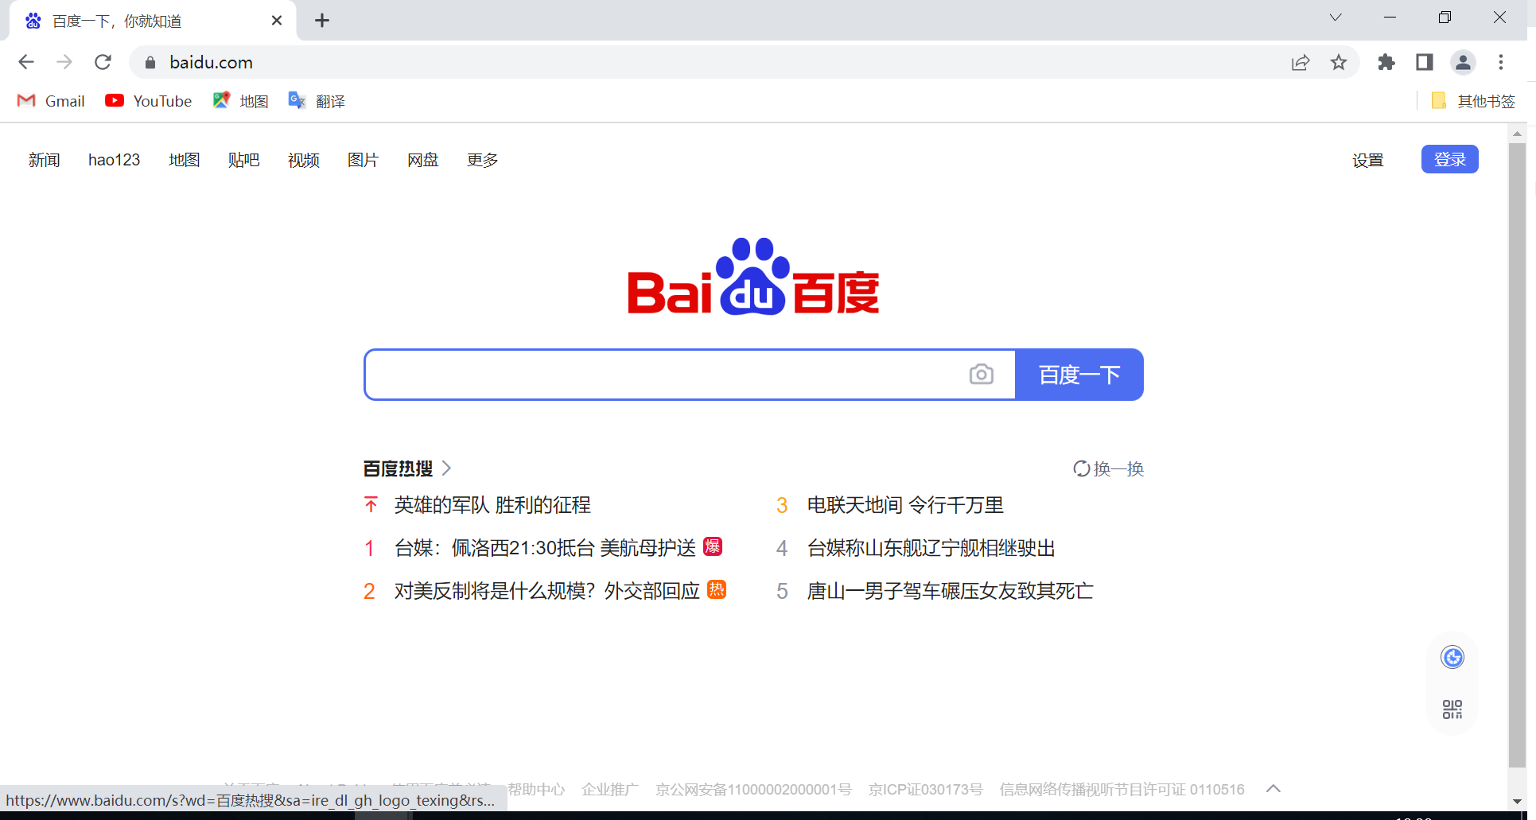Open Chrome three-dot menu
Viewport: 1536px width, 820px height.
click(x=1501, y=62)
